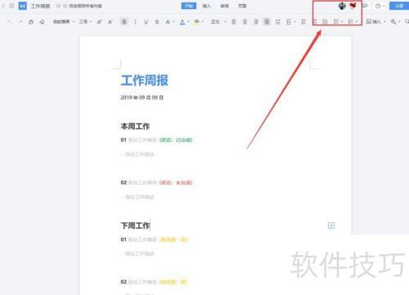Open version history clock icon
409x295 pixels.
(378, 6)
